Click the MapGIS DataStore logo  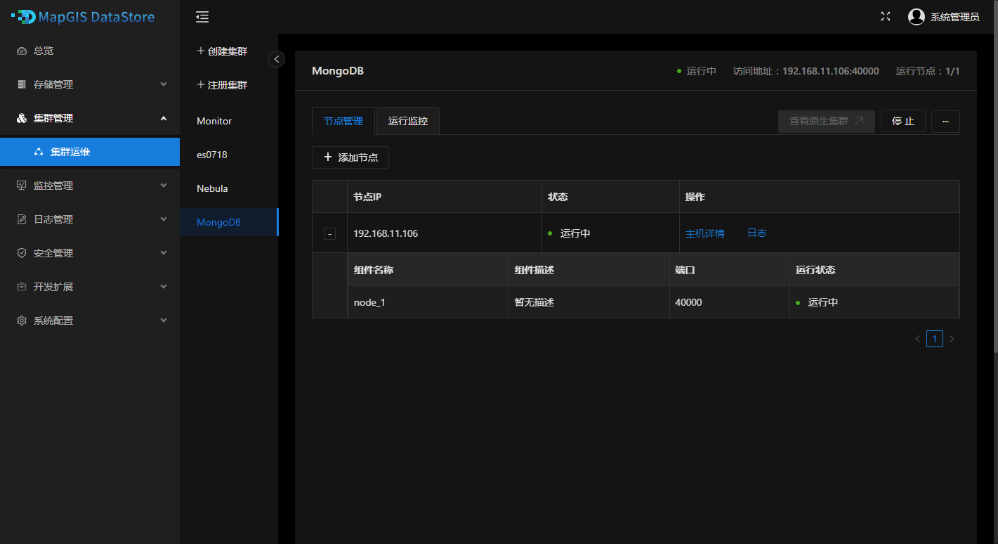(83, 17)
